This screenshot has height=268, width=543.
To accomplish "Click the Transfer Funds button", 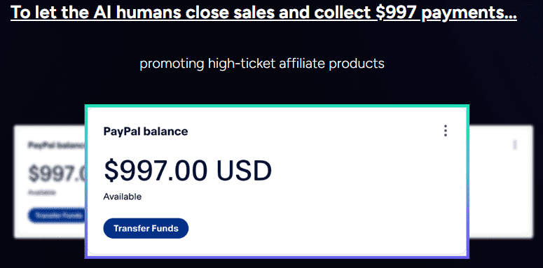I will pos(146,228).
